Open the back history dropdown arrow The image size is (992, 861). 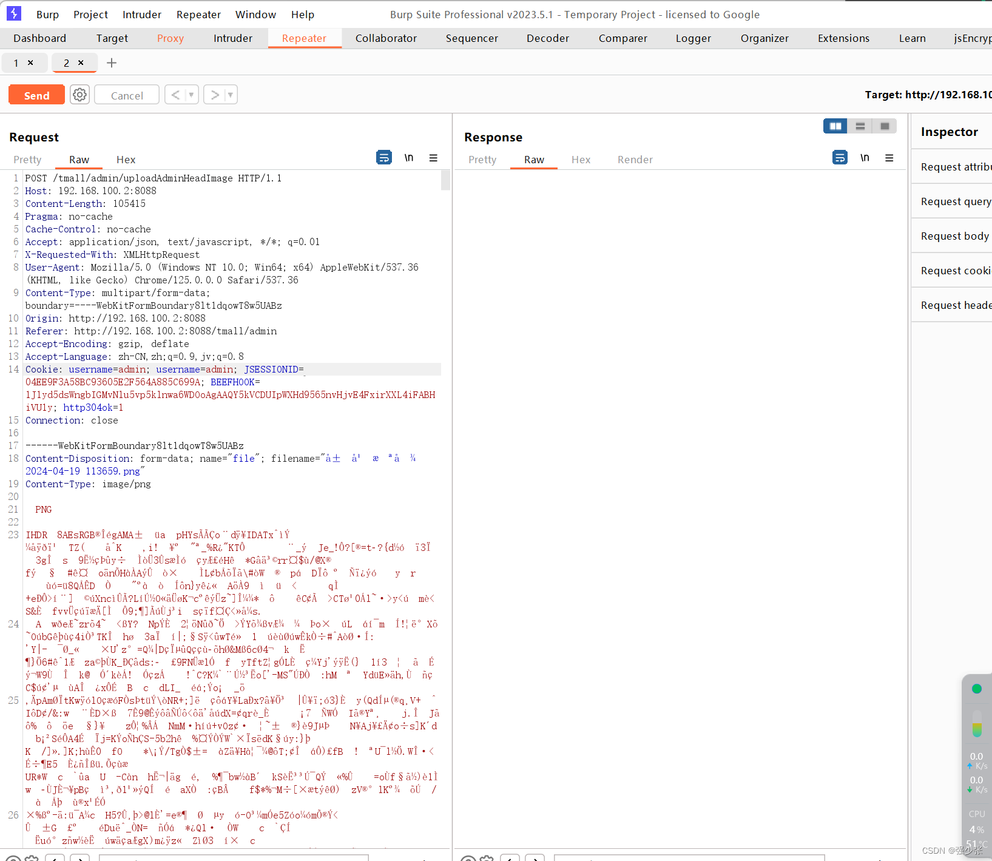[191, 95]
